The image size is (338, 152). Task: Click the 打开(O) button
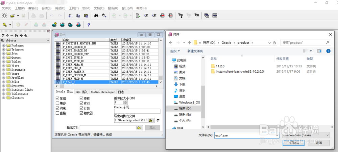(x=293, y=143)
